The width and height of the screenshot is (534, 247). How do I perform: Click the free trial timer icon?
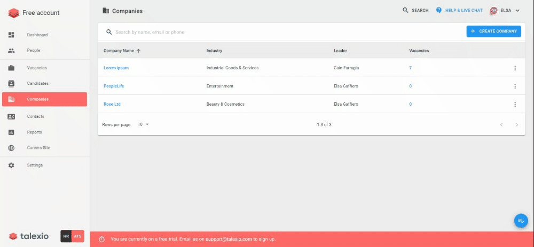pyautogui.click(x=101, y=239)
